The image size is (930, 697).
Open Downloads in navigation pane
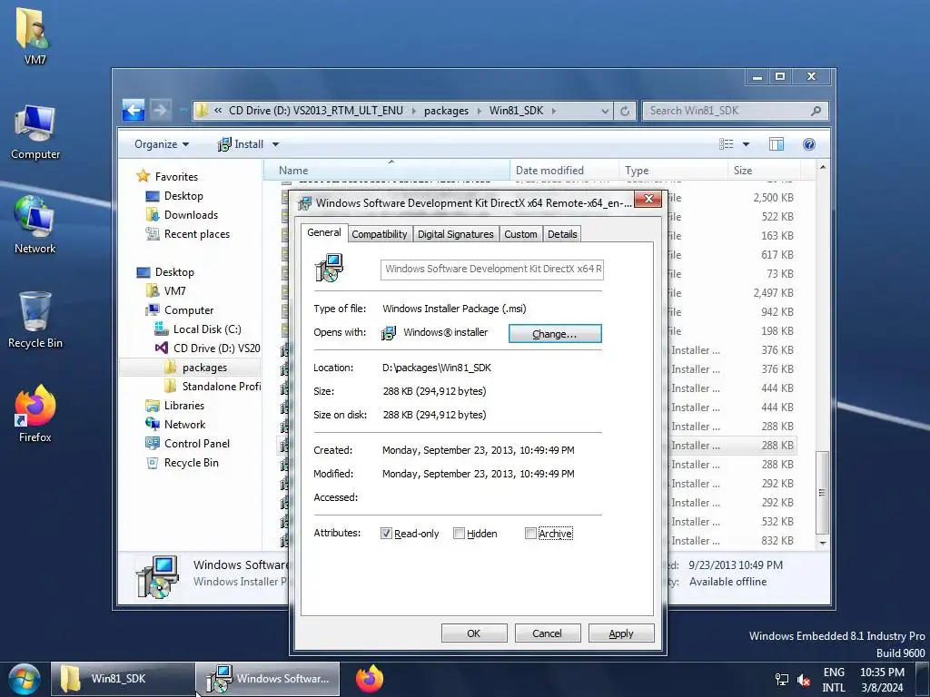(191, 214)
